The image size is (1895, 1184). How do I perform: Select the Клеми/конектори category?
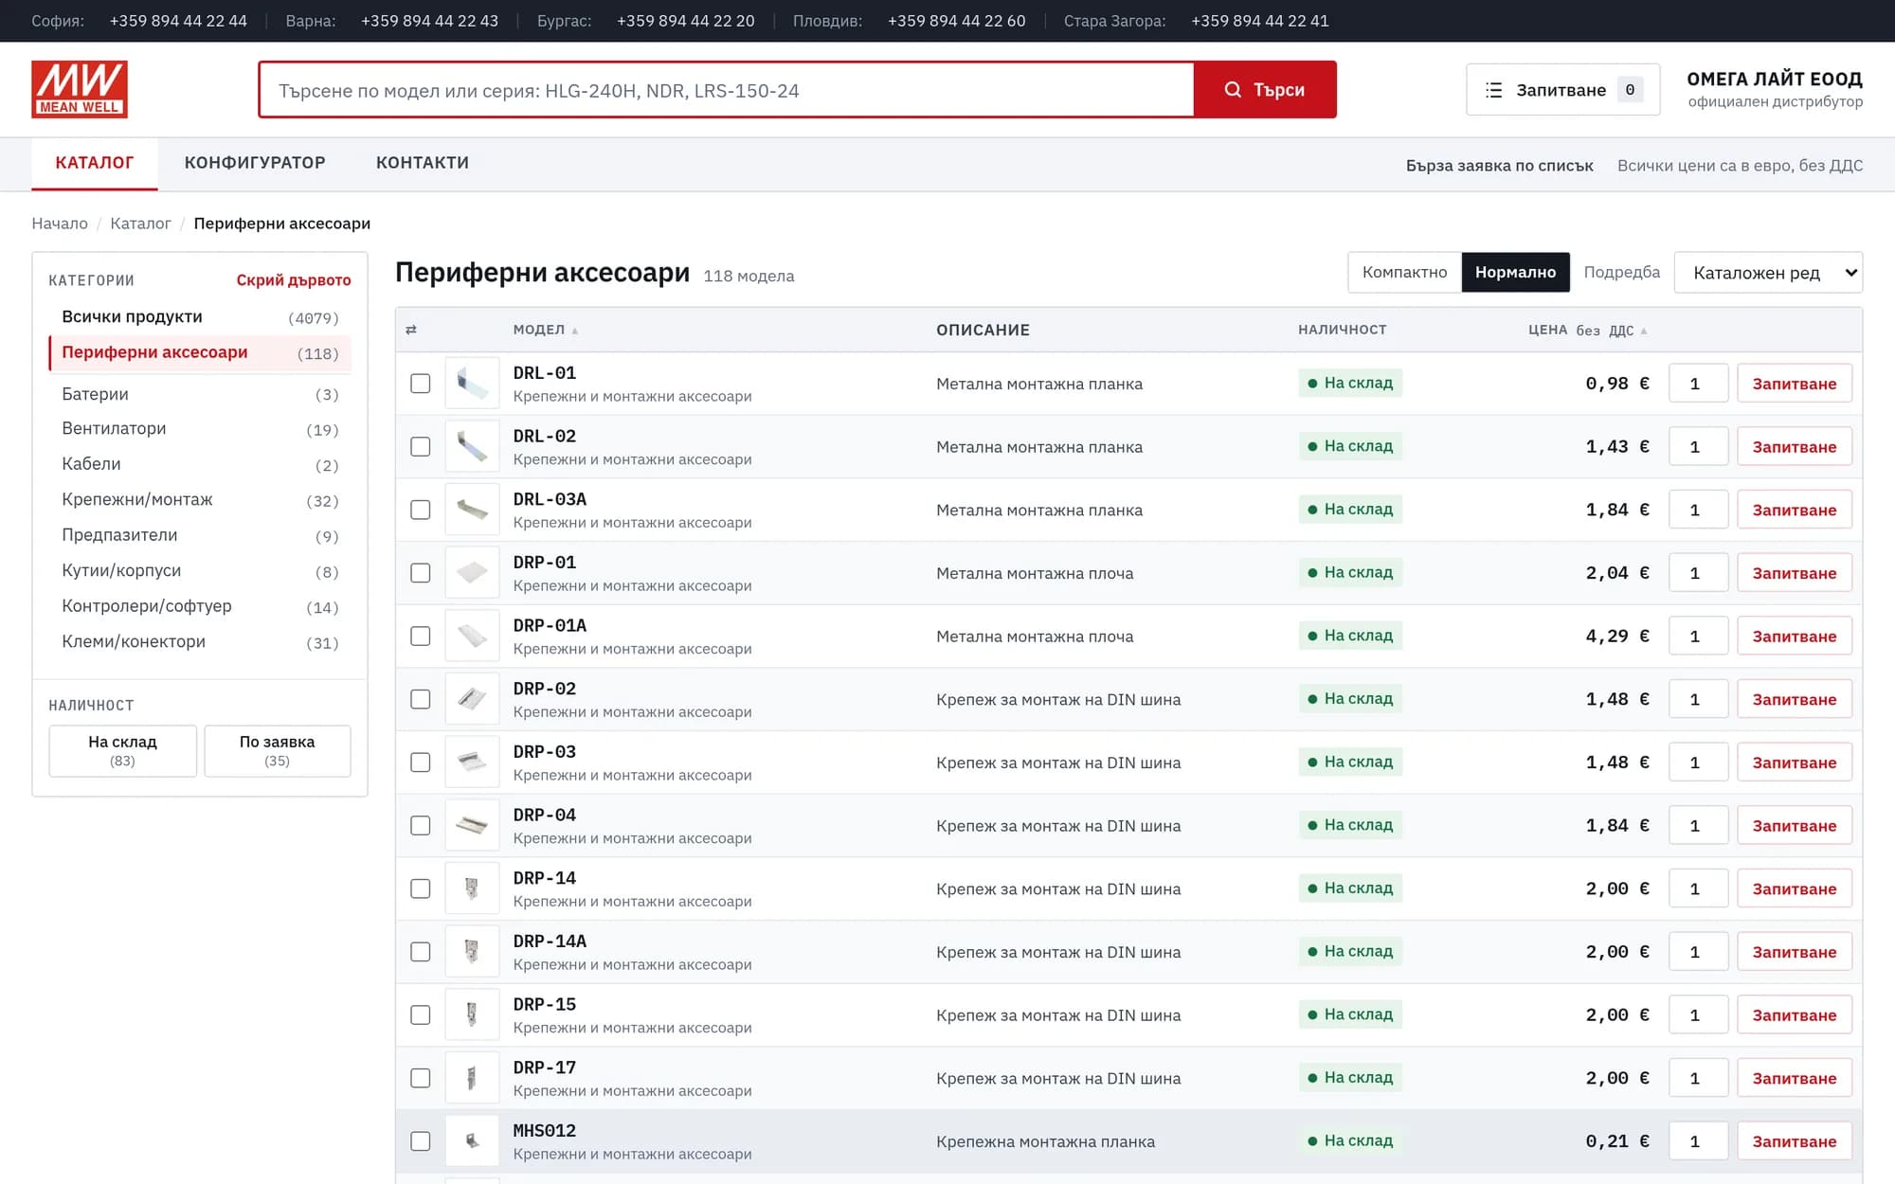click(x=200, y=642)
